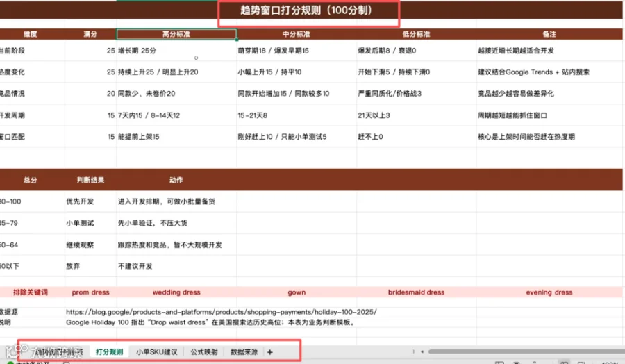Click the score range cell 65-79
Image resolution: width=625 pixels, height=364 pixels.
point(32,223)
